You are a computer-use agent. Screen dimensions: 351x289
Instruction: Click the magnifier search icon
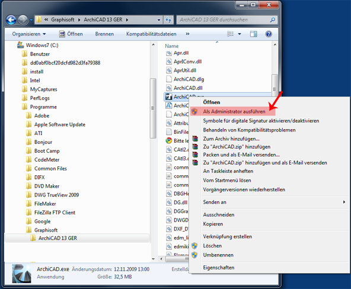click(273, 20)
